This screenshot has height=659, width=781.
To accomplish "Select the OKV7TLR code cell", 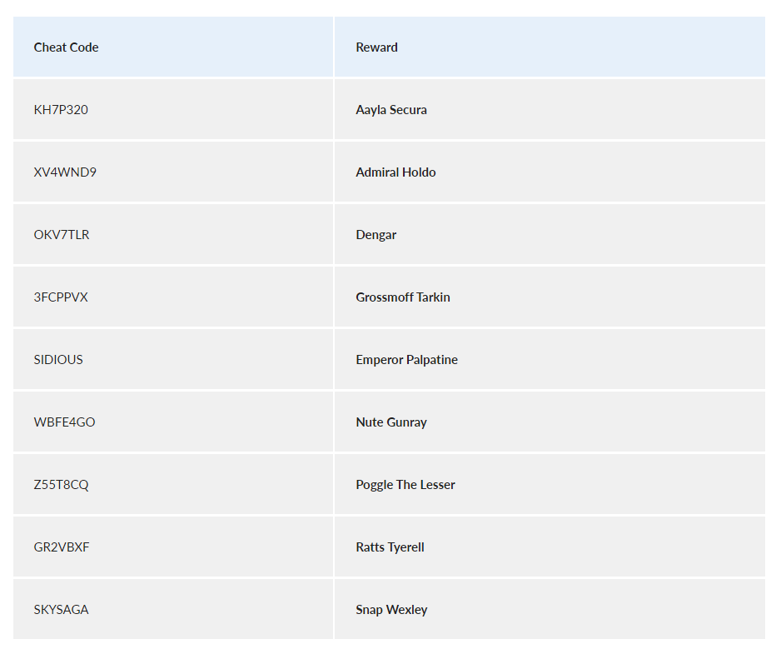I will point(62,235).
